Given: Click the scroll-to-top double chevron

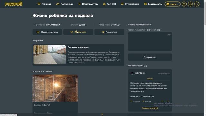Looking at the screenshot, I should pyautogui.click(x=102, y=115).
